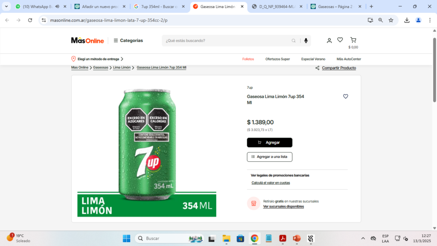Open the shopping cart icon
This screenshot has height=246, width=437.
point(353,40)
